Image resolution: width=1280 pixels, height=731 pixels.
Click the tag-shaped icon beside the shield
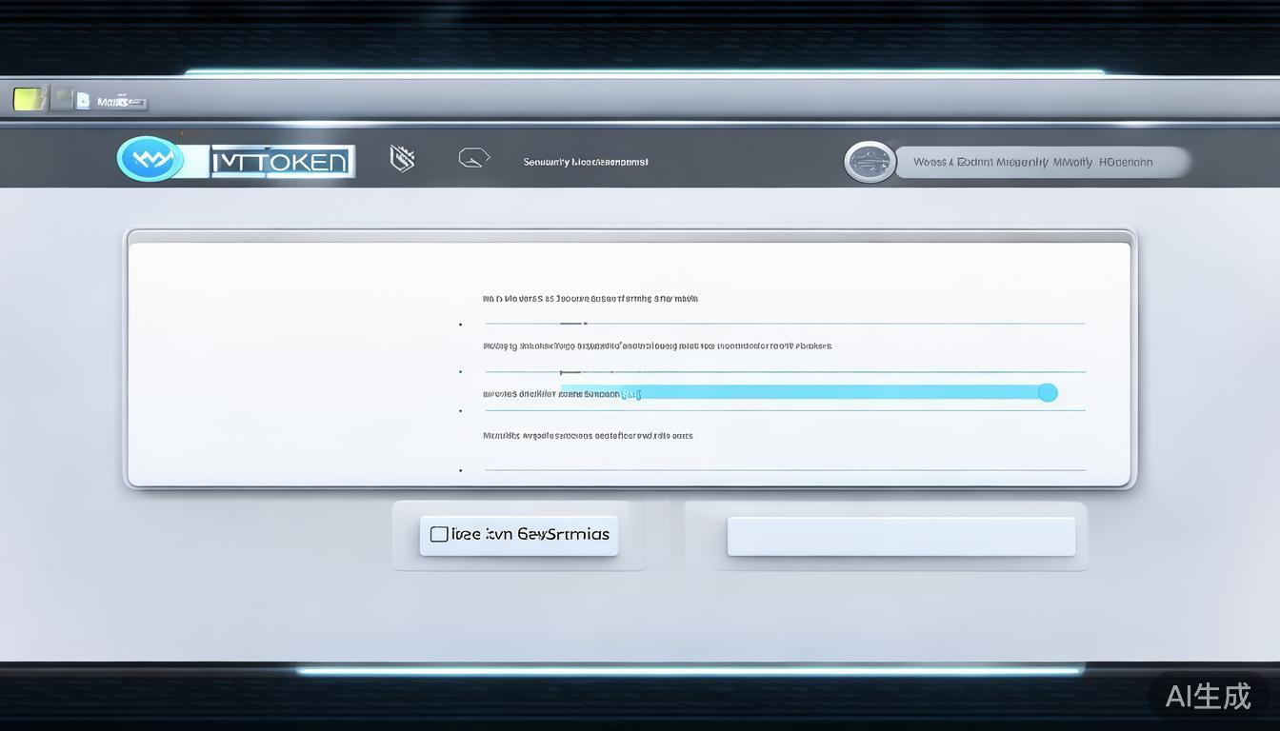473,158
